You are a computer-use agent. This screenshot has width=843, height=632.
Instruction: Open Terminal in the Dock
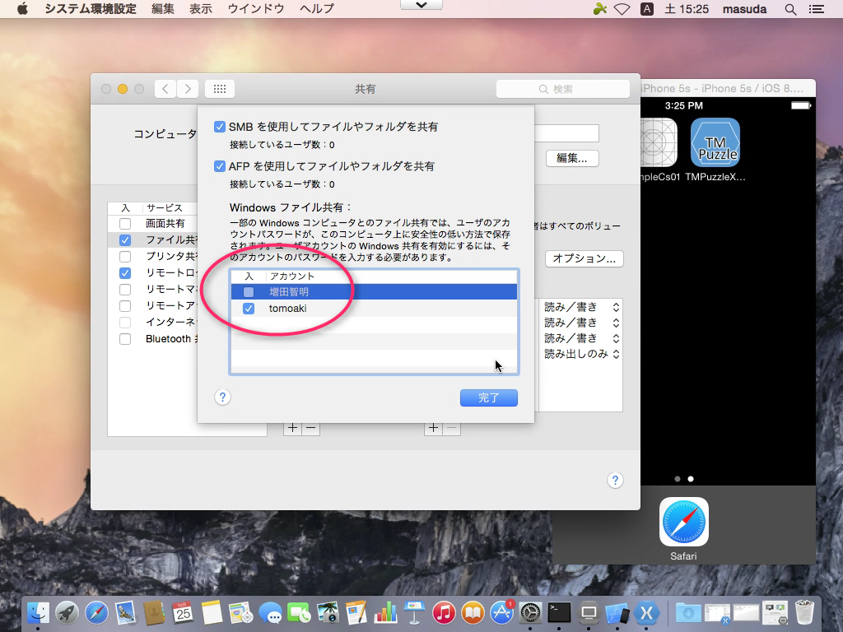[560, 612]
